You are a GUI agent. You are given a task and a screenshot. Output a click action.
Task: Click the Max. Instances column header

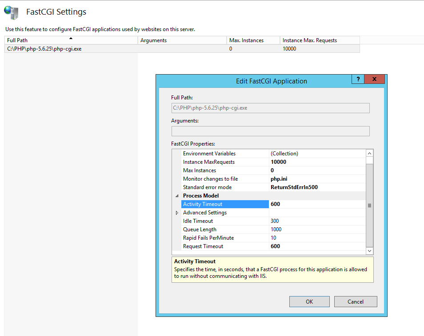pyautogui.click(x=253, y=40)
